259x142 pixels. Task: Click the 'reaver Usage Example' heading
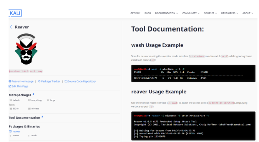[159, 92]
